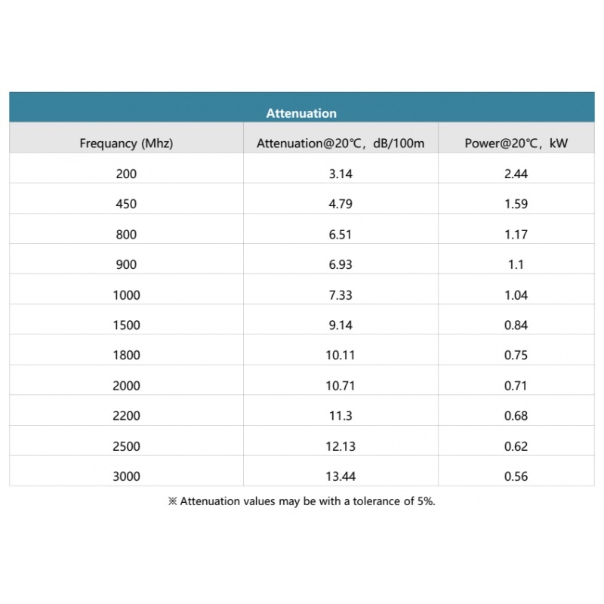Select the 2.44 power value

[x=516, y=174]
